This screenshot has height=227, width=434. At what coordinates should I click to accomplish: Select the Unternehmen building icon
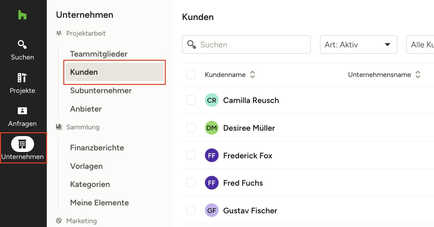coord(22,144)
